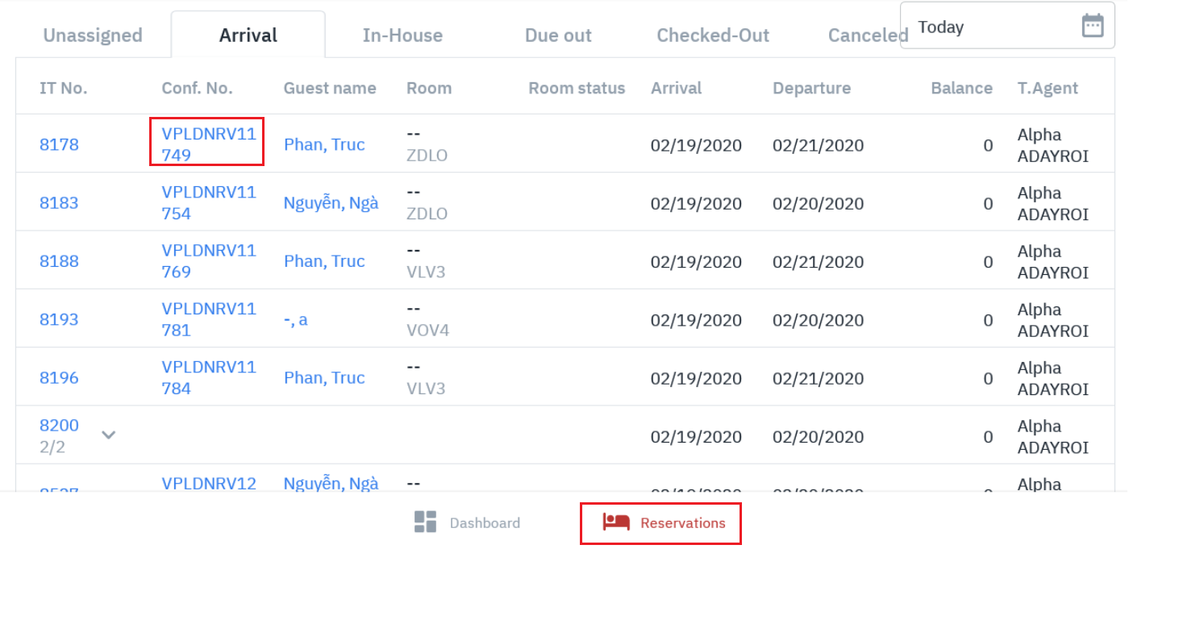This screenshot has width=1200, height=624.
Task: Click the Room status column header
Action: [x=577, y=88]
